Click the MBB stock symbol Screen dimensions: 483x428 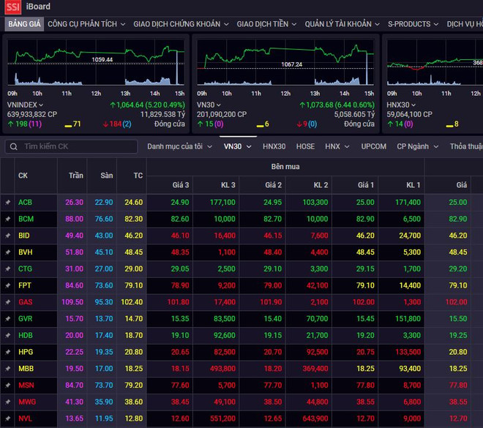[26, 369]
